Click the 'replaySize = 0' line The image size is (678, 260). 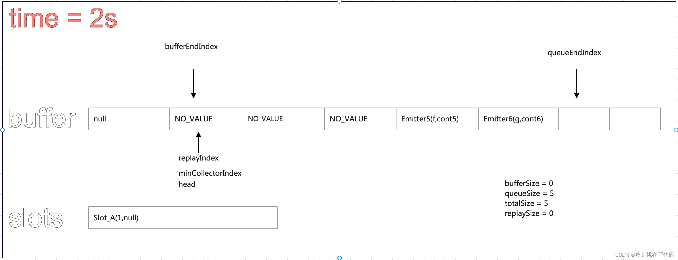point(529,213)
